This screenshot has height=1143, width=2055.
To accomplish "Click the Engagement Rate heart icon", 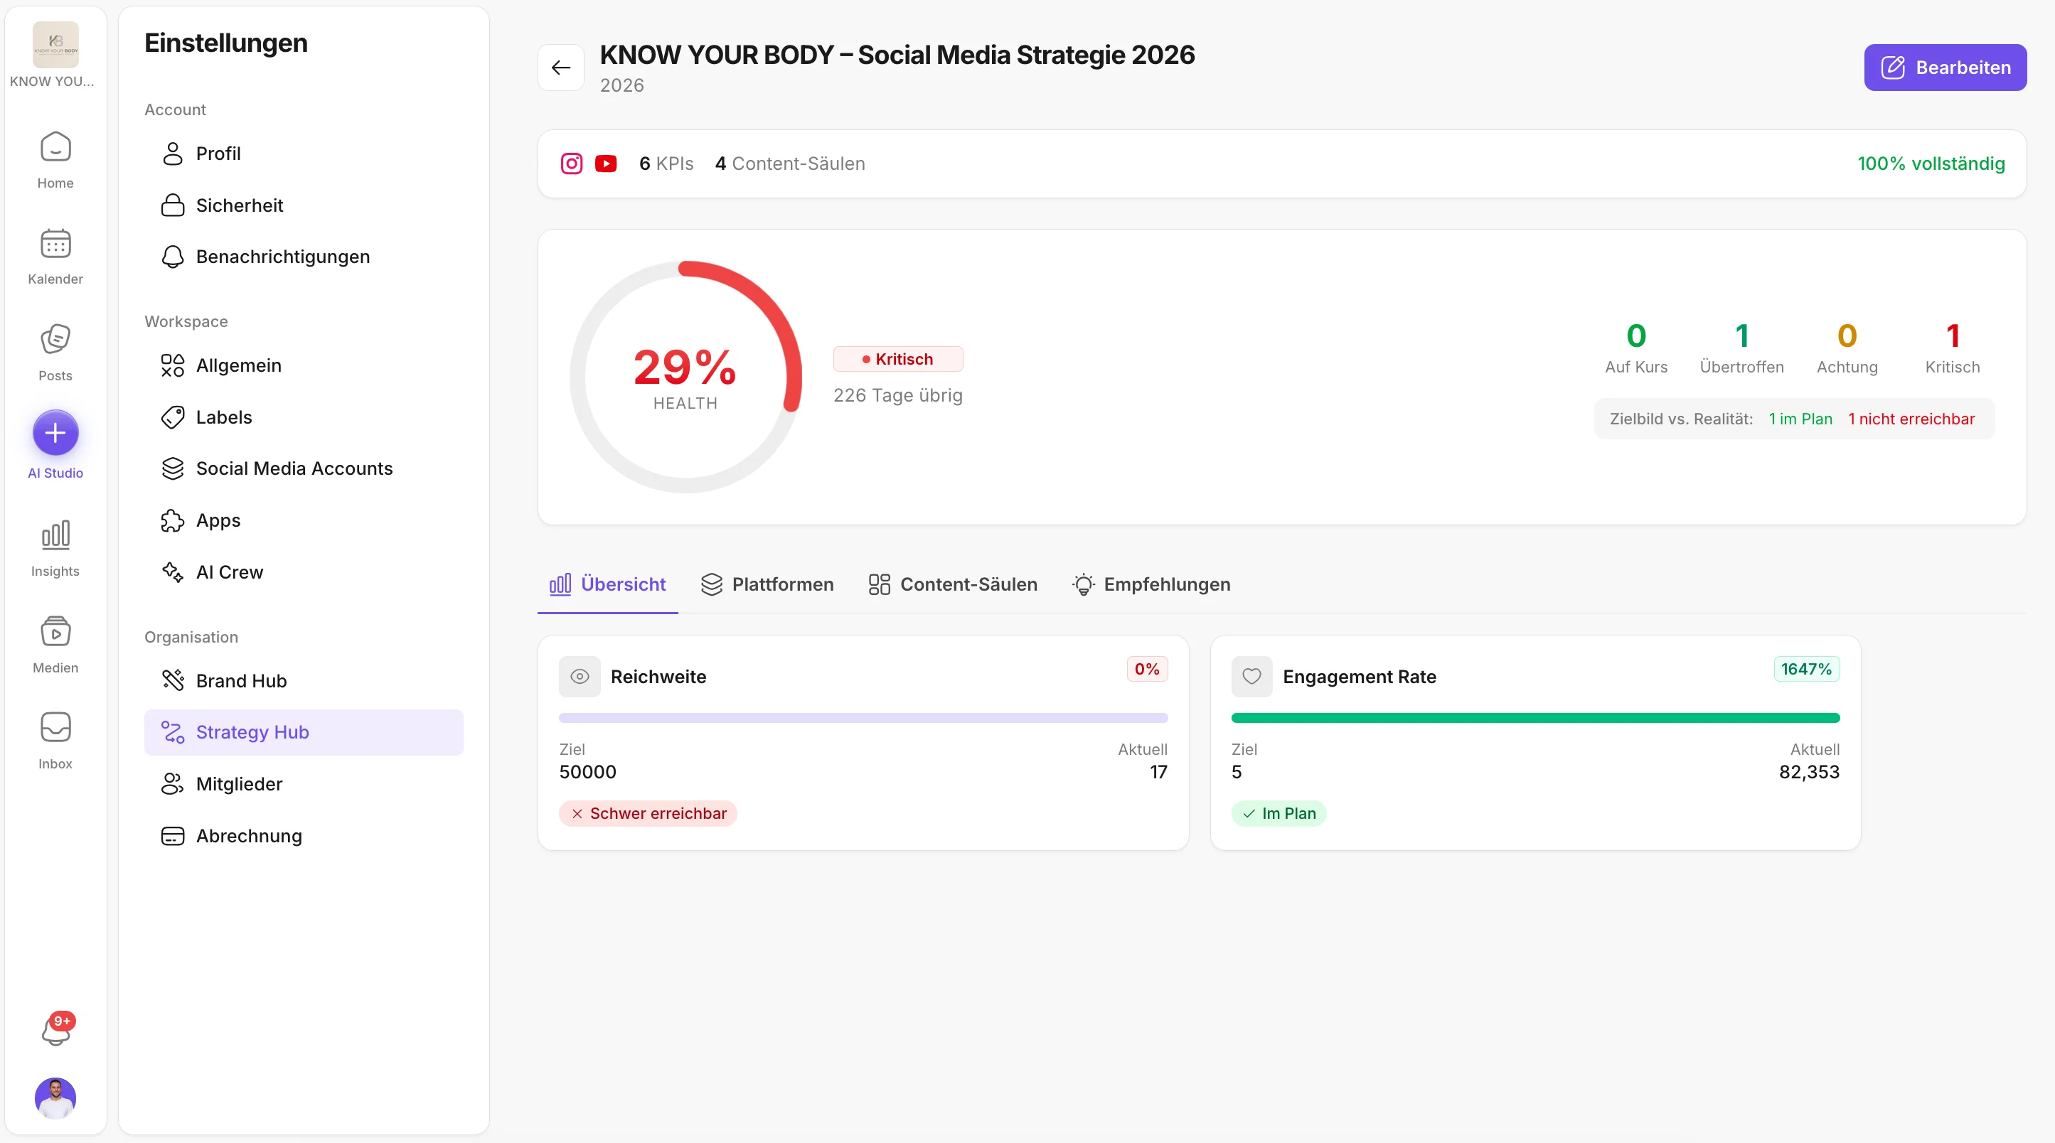I will (1251, 677).
